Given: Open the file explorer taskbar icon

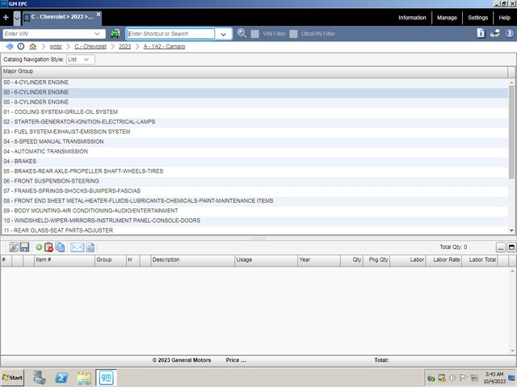Looking at the screenshot, I should tap(84, 378).
